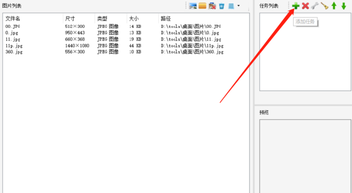This screenshot has width=352, height=193.
Task: Click the blue recycle bin clear-list icon
Action: point(221,6)
